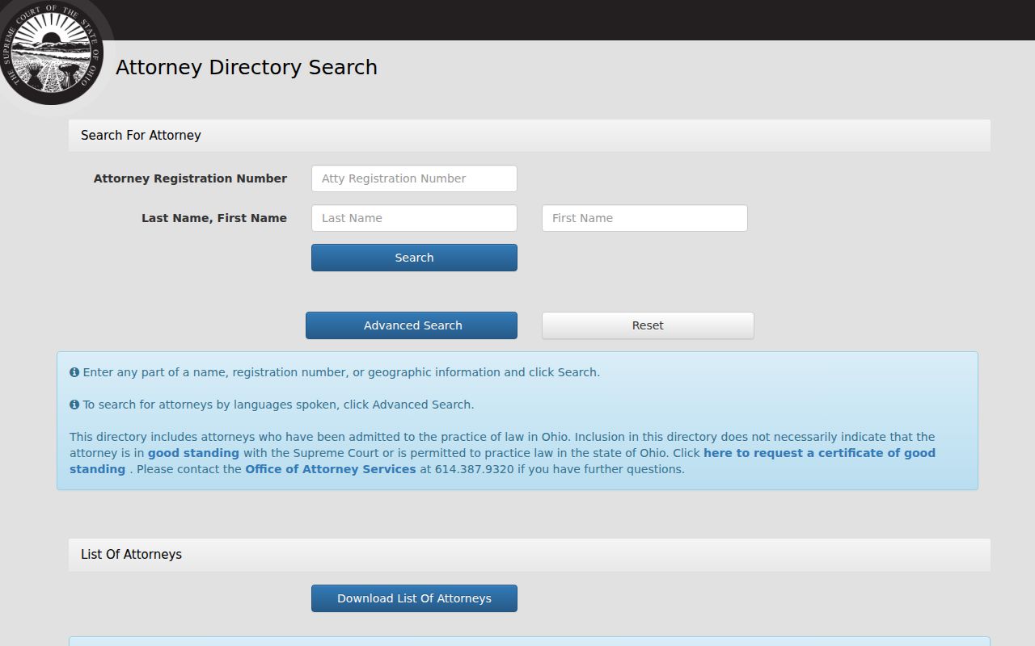The width and height of the screenshot is (1035, 646).
Task: Download List Of Attorneys
Action: click(x=414, y=598)
